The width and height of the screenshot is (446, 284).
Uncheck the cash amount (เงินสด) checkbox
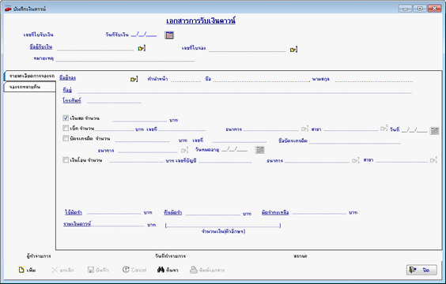click(66, 118)
